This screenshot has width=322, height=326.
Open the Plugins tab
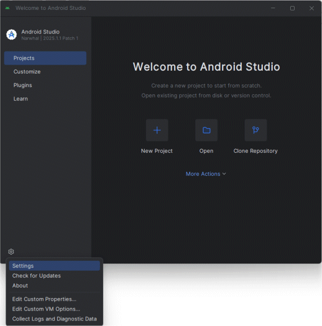coord(45,85)
